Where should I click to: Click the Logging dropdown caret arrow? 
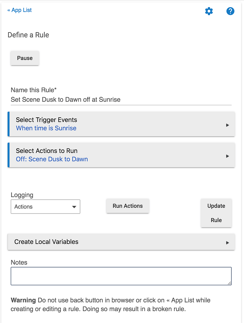74,207
